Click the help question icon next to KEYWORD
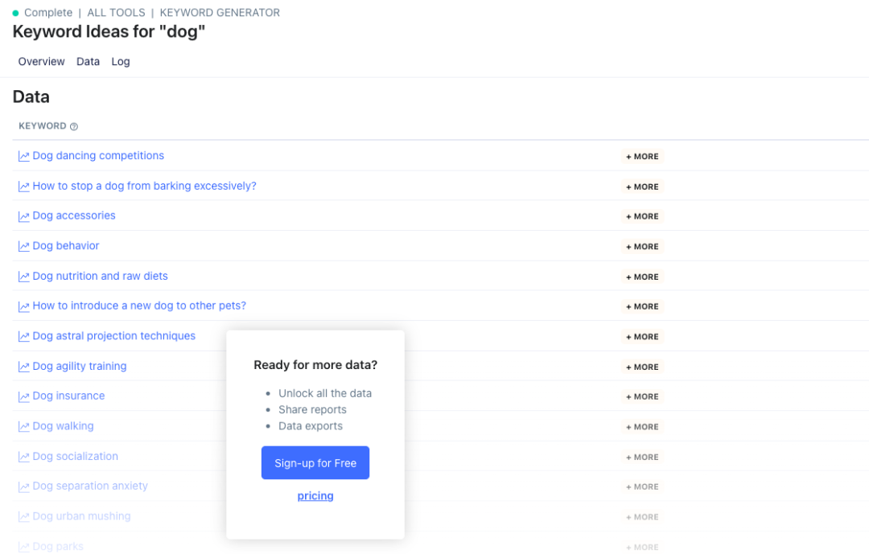This screenshot has height=554, width=869. click(74, 127)
